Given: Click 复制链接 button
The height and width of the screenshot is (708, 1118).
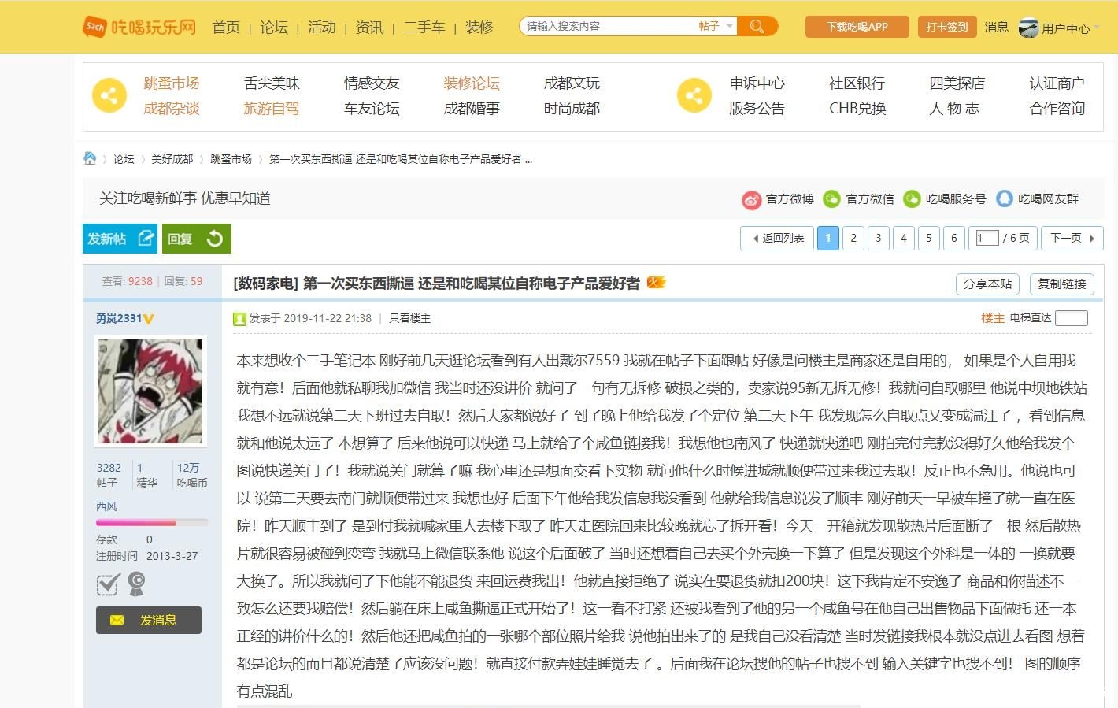Looking at the screenshot, I should point(1061,284).
